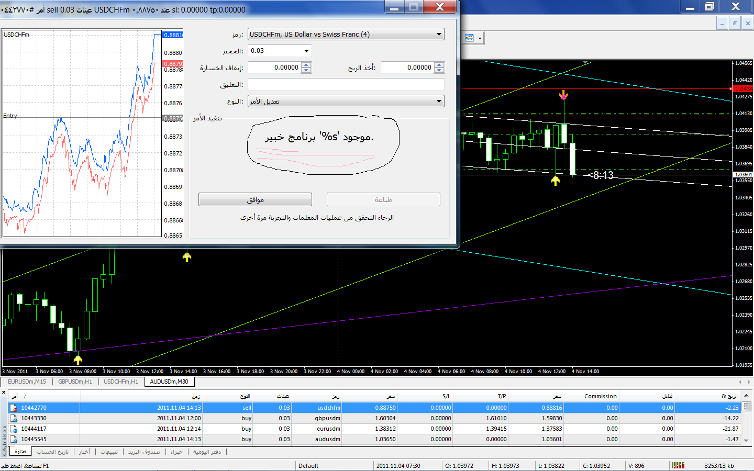The width and height of the screenshot is (754, 471).
Task: Click the buy order icon for 10443330
Action: (x=14, y=418)
